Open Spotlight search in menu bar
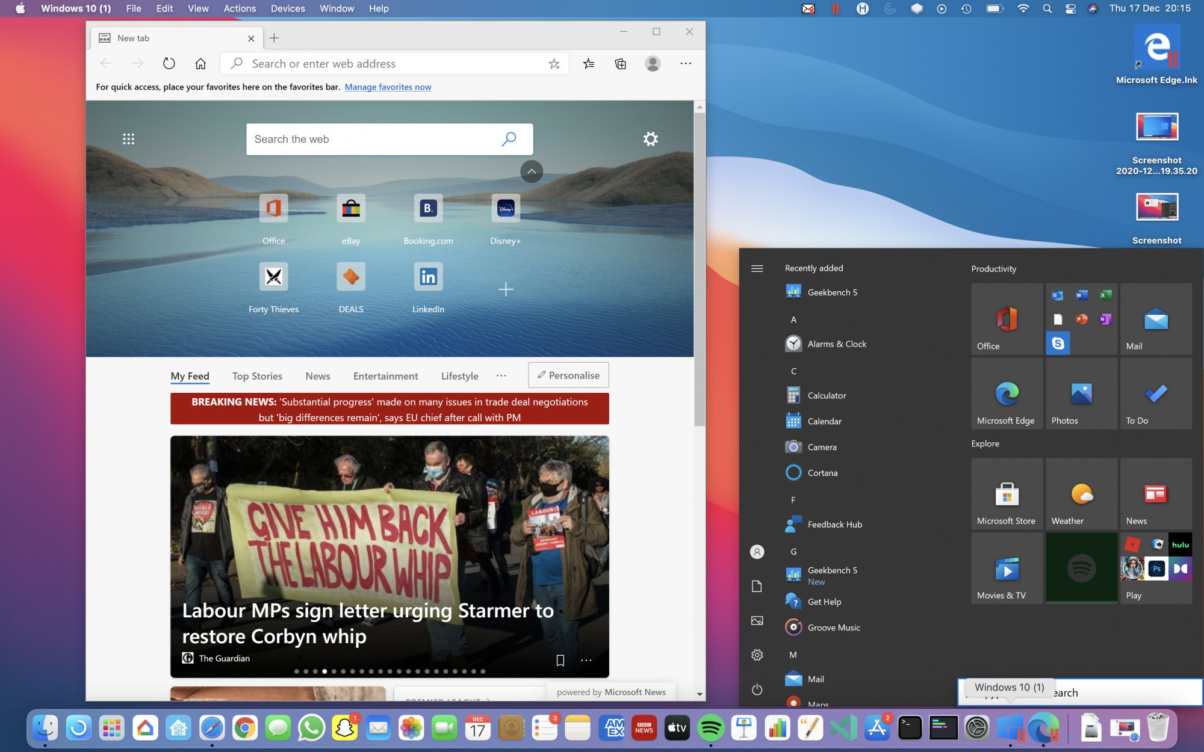This screenshot has height=752, width=1204. (1047, 8)
